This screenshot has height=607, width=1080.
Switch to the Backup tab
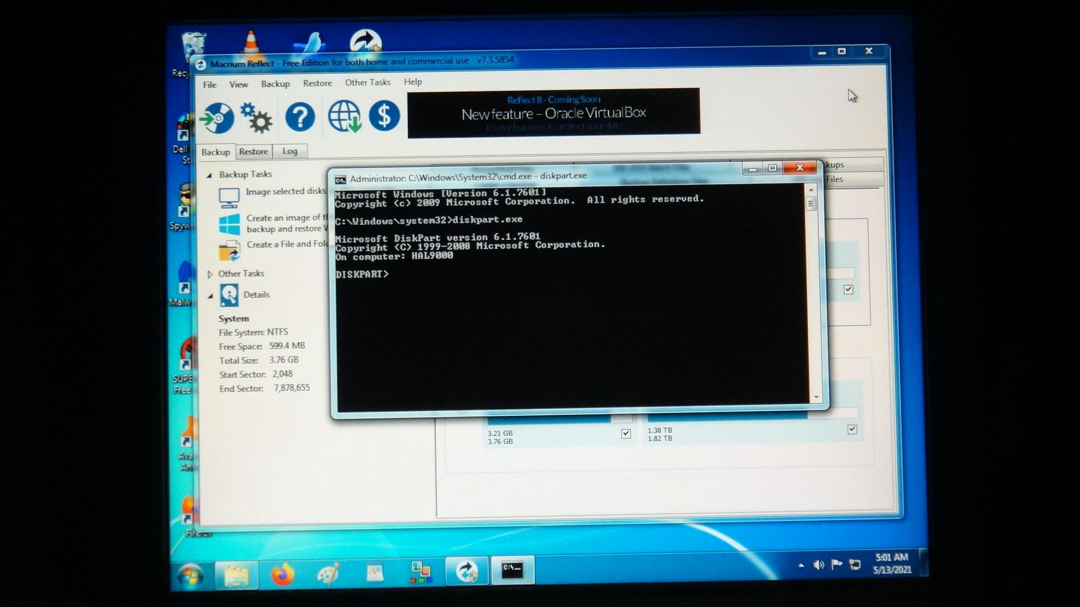tap(215, 152)
